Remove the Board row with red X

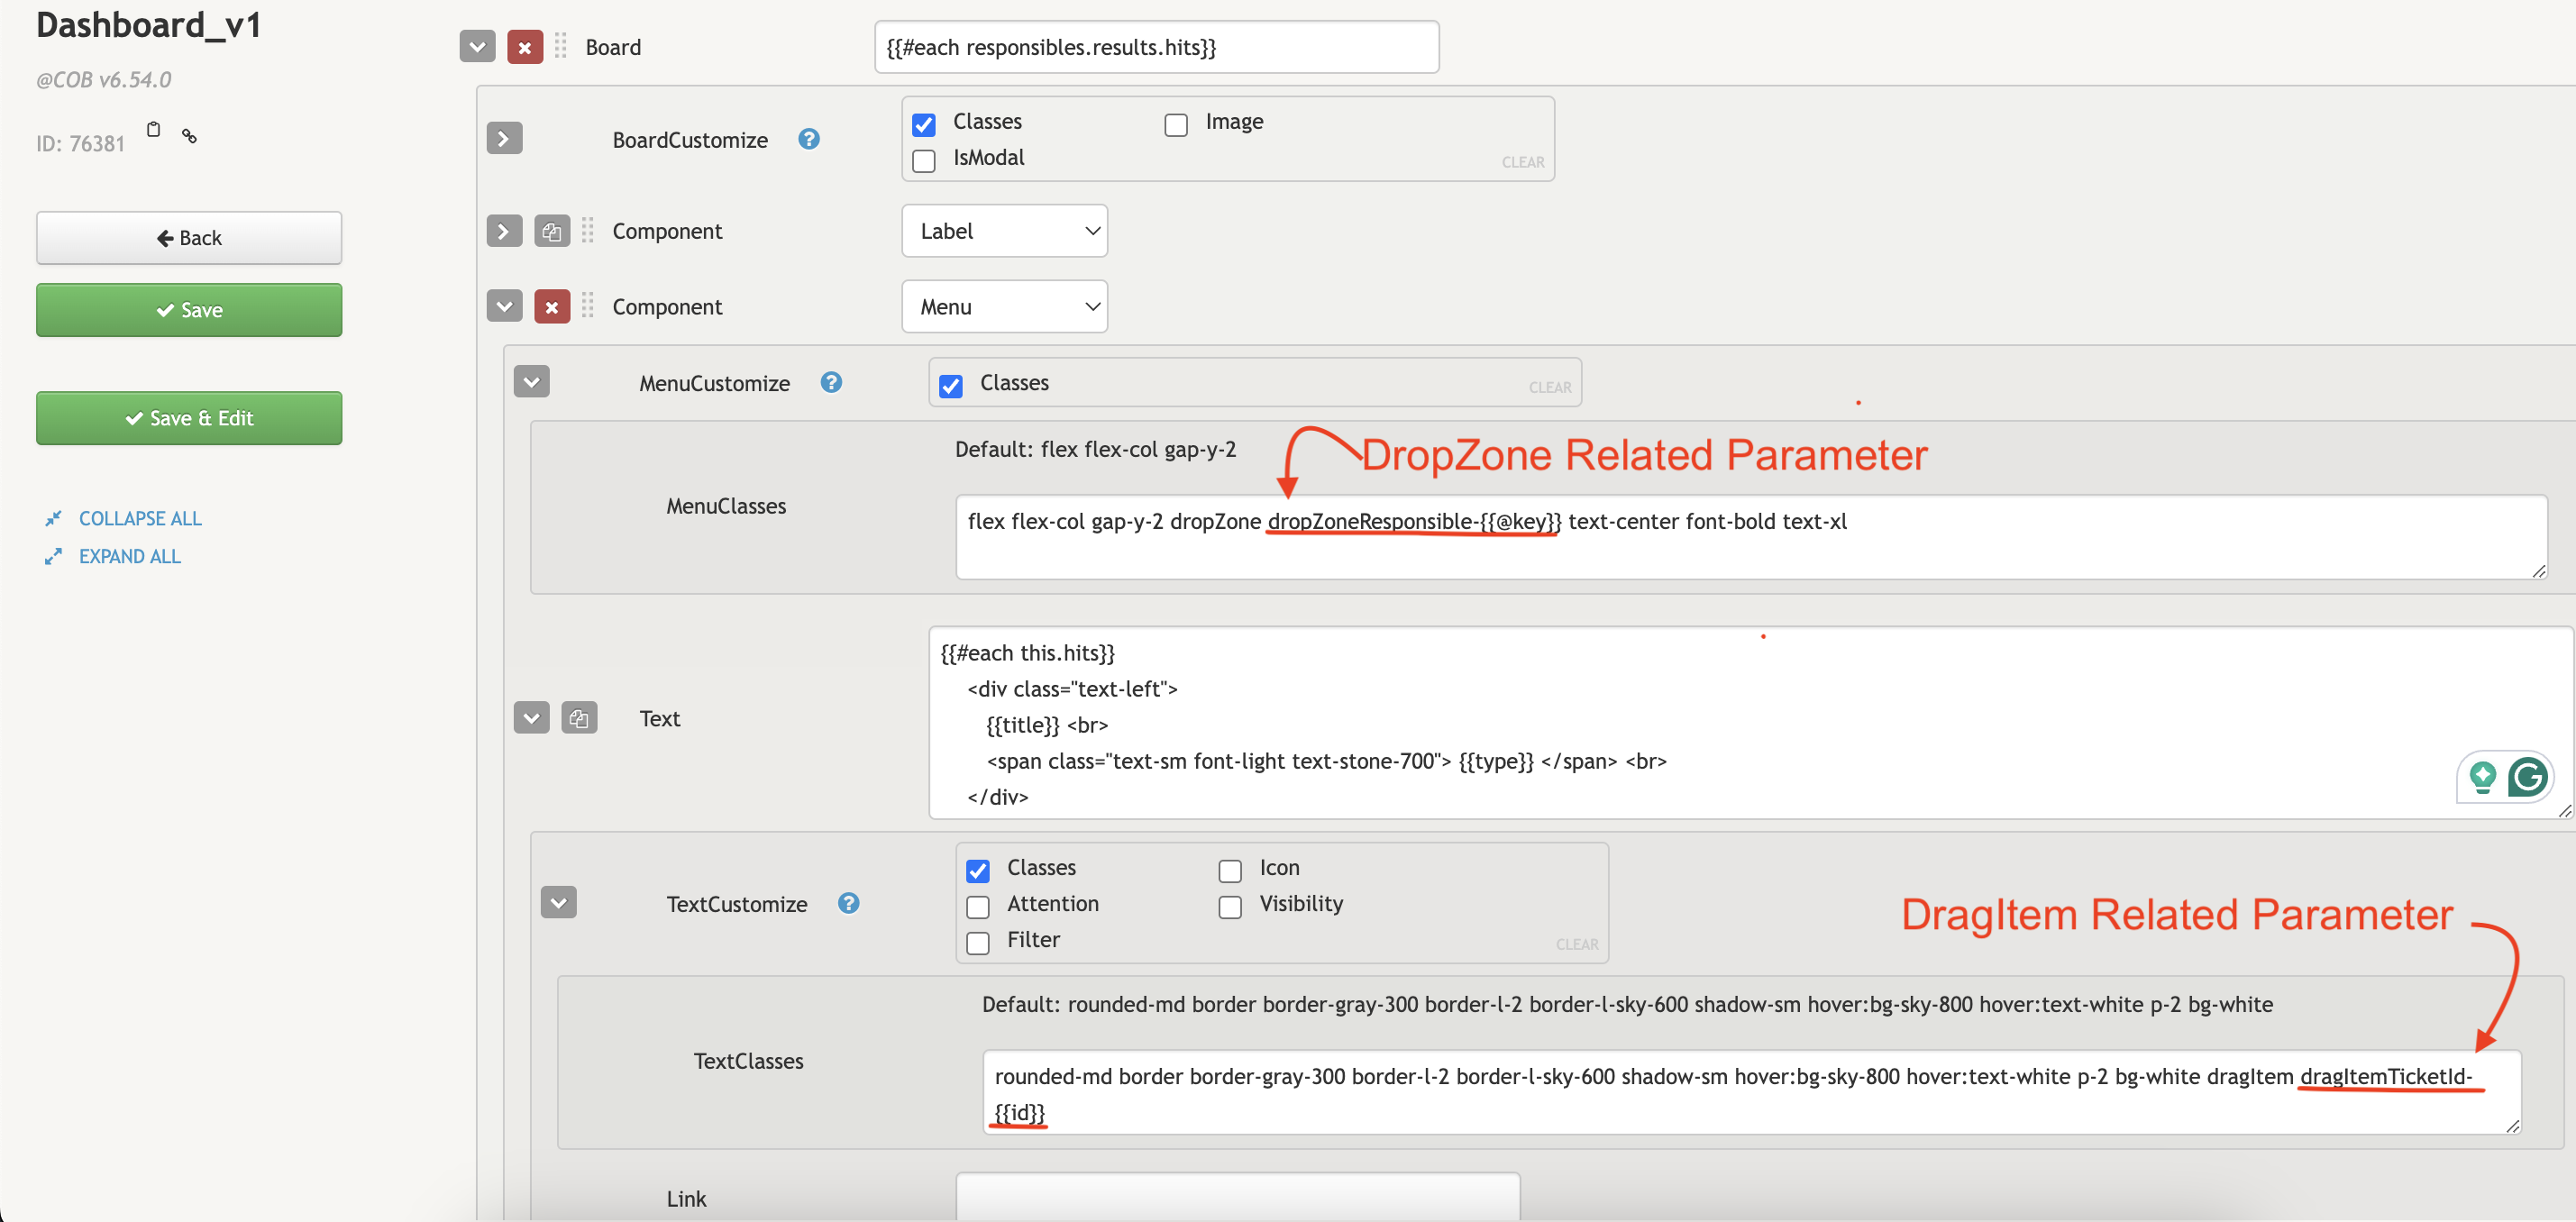tap(525, 47)
